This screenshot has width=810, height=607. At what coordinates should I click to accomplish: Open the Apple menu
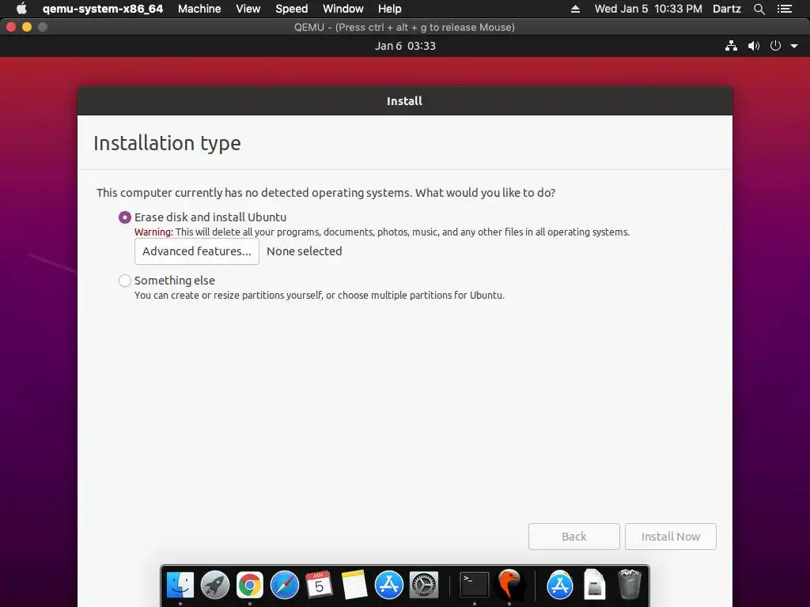21,9
